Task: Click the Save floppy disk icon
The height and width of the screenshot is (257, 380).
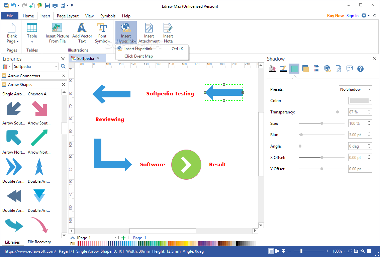Action: pos(47,5)
